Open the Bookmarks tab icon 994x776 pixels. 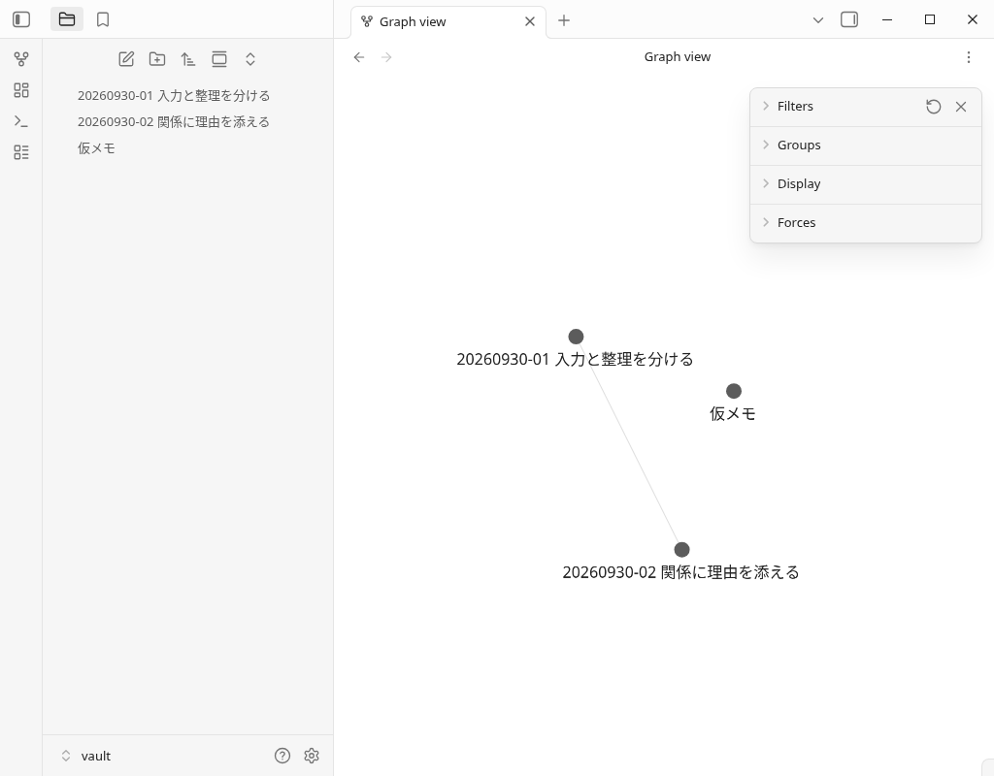[x=103, y=19]
